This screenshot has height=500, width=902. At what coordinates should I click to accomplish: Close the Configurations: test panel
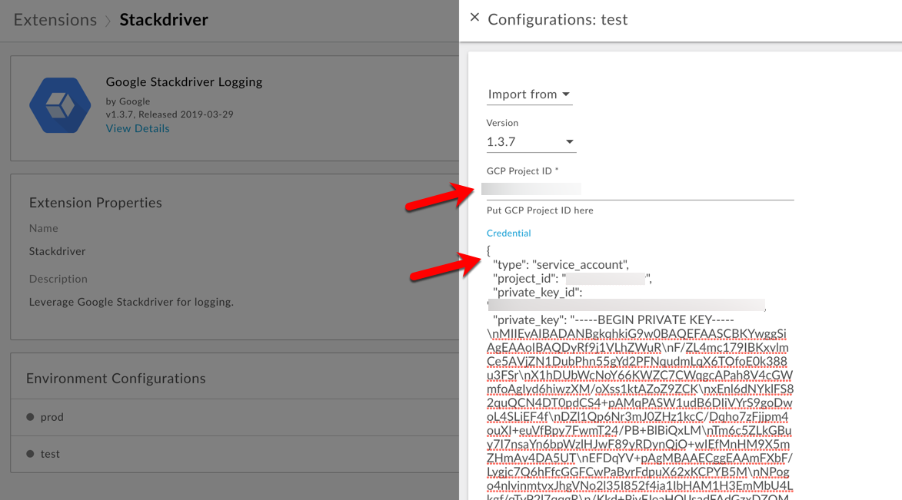474,18
